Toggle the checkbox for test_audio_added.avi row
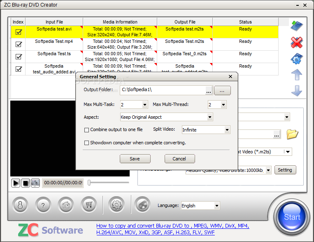 point(19,69)
